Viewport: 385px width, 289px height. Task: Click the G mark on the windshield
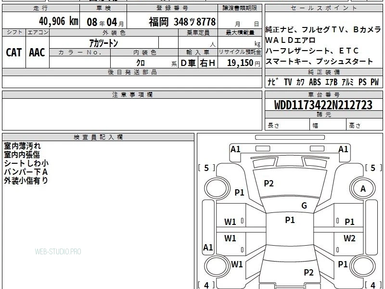point(304,206)
